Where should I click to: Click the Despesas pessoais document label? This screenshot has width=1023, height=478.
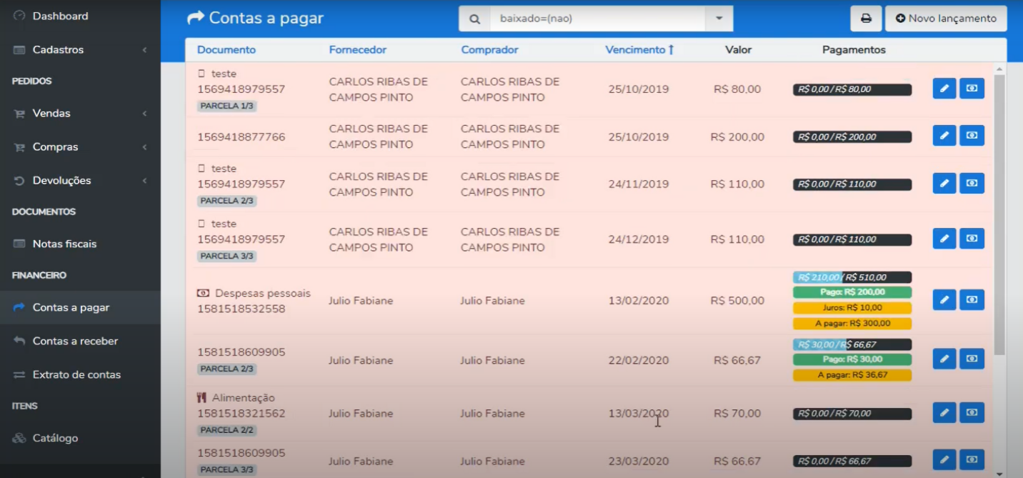263,293
